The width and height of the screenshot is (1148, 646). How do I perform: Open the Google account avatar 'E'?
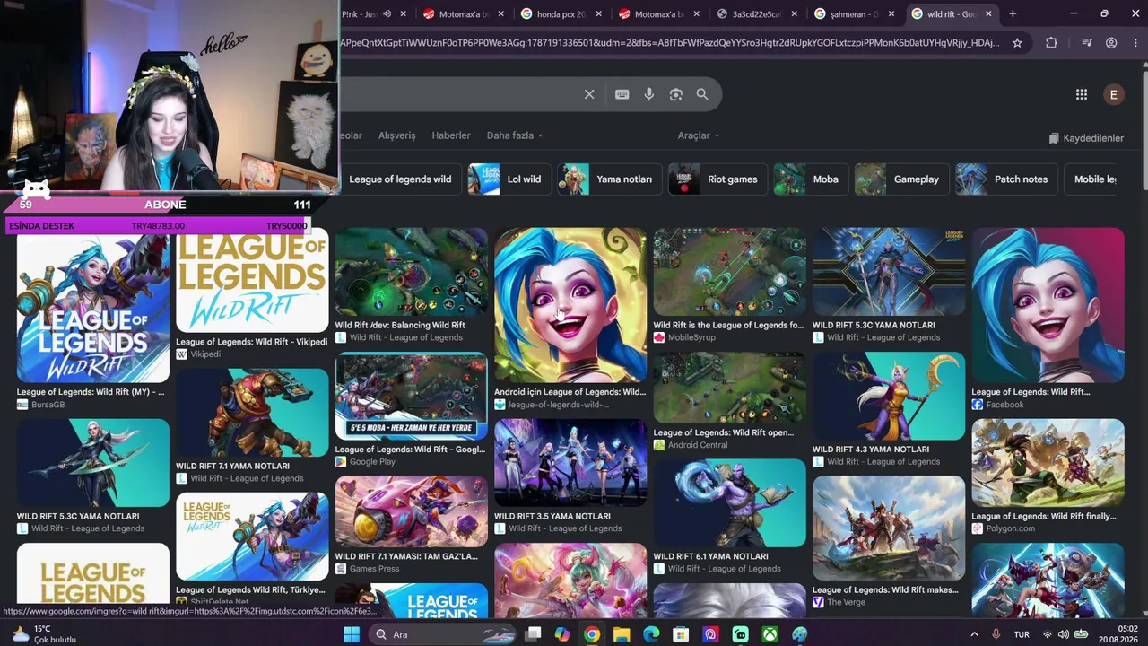1114,94
